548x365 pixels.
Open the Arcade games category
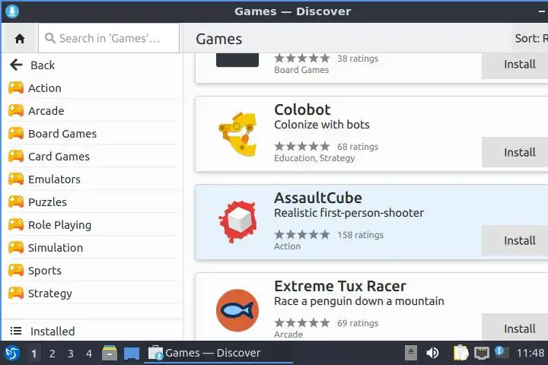[92, 111]
